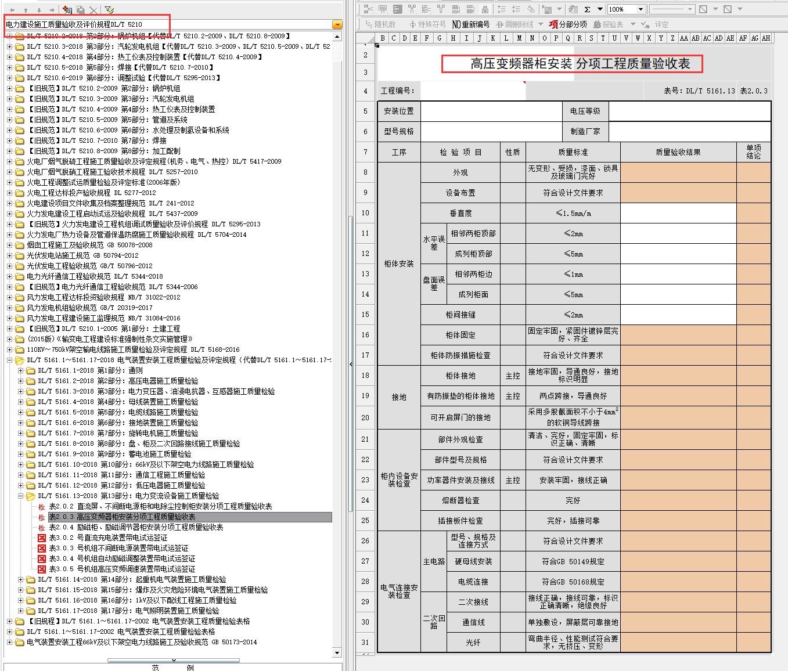Click folder icon of 火电工程达标投产验收规程
Image resolution: width=788 pixels, height=671 pixels.
pyautogui.click(x=20, y=193)
